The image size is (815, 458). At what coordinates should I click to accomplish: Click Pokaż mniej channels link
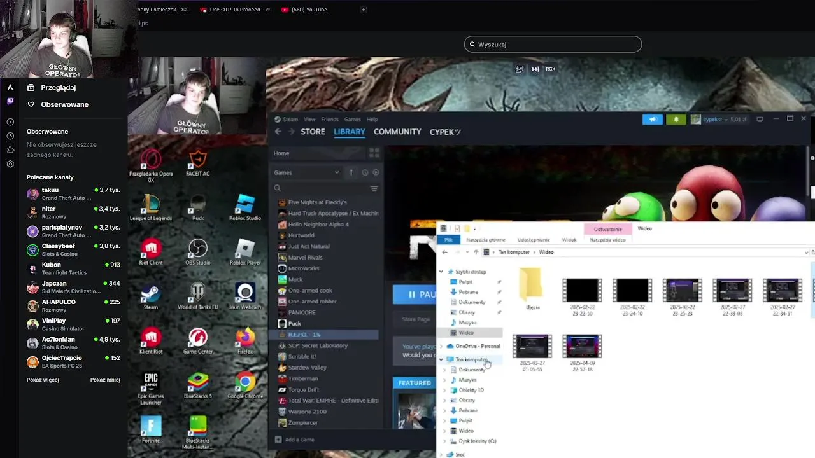(x=105, y=380)
